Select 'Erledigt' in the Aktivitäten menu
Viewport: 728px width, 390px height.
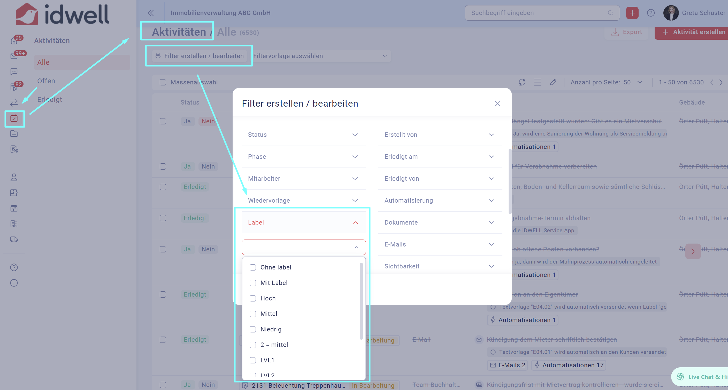pos(50,99)
